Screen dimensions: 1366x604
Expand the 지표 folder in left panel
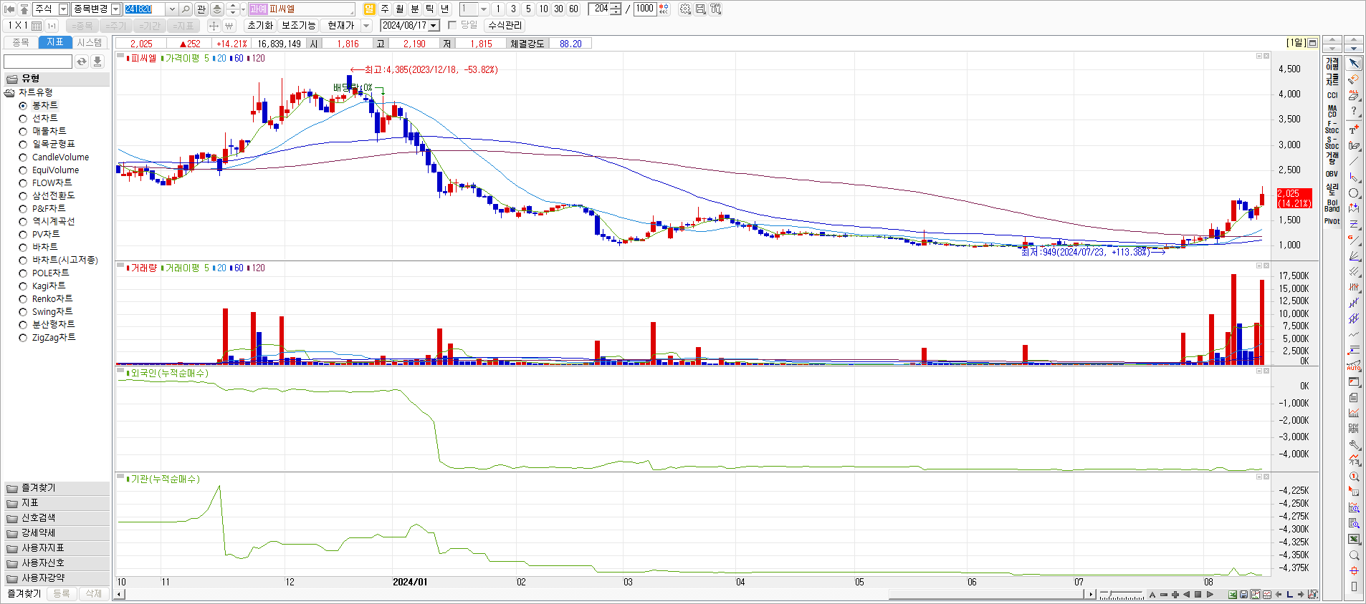point(57,503)
